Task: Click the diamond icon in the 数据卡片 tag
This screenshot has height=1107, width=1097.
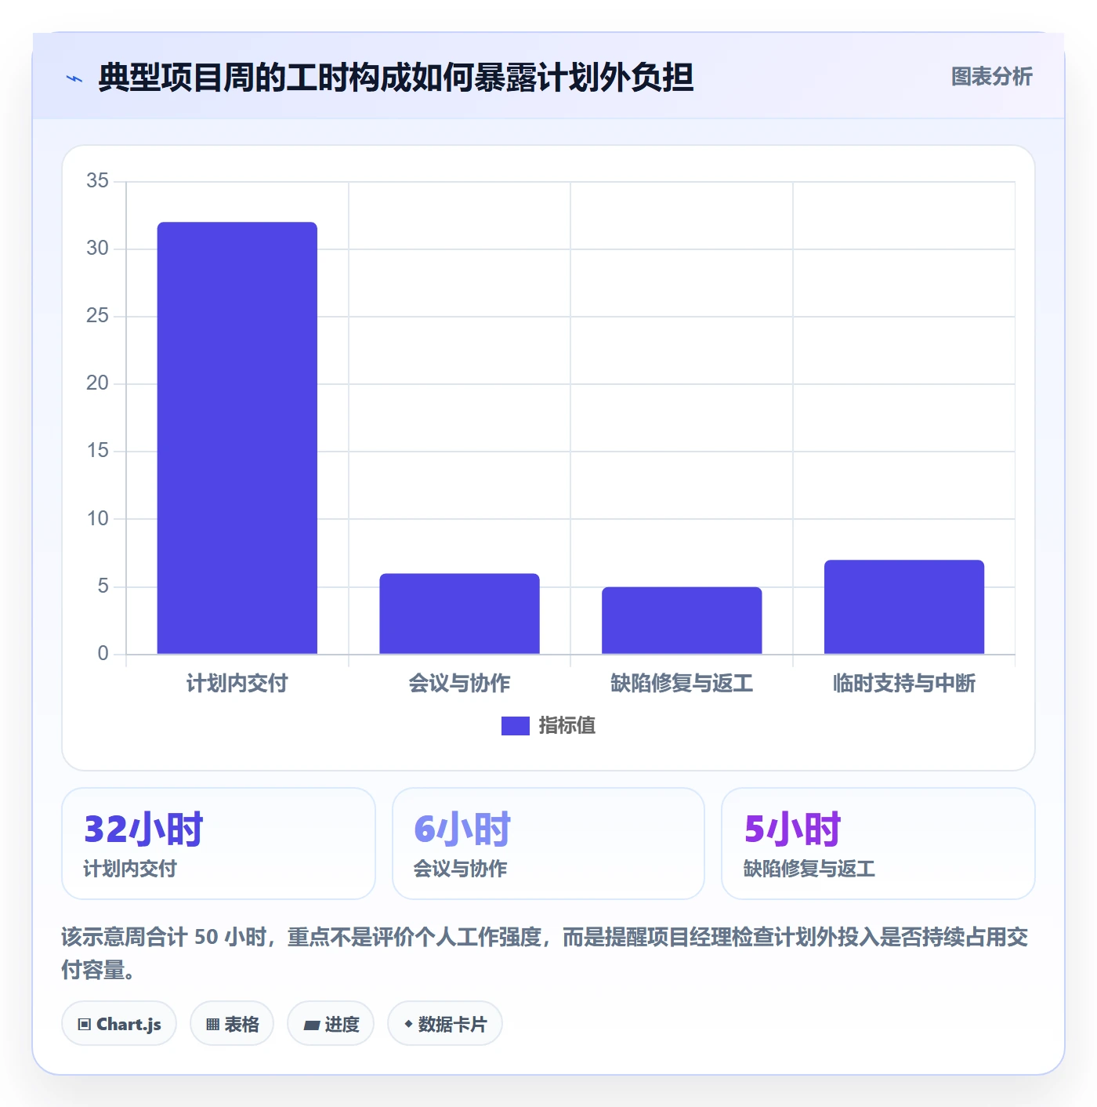Action: (408, 1024)
